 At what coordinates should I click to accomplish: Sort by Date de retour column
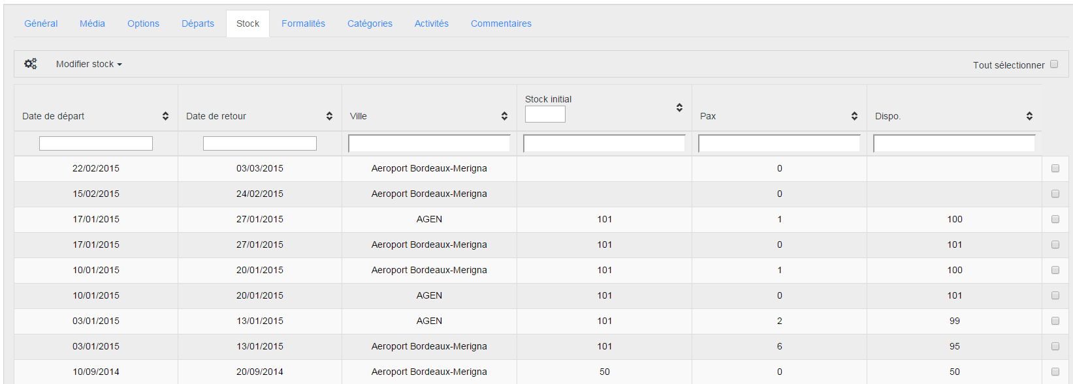tap(329, 116)
